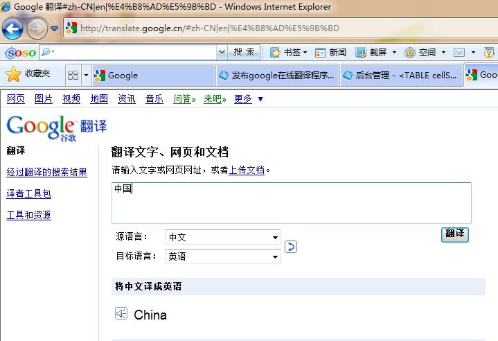498x341 pixels.
Task: Click the translated result text China
Action: click(150, 315)
